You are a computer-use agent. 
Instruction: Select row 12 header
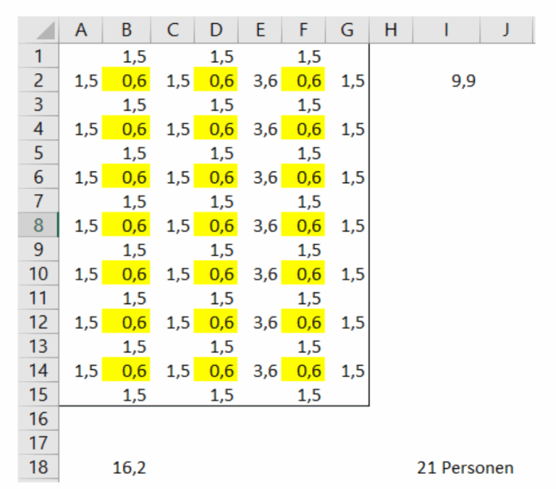click(x=38, y=322)
